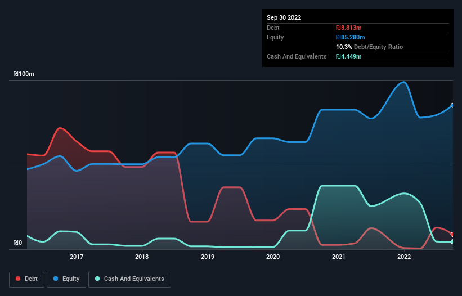Select the blue Equity endpoint marker
The image size is (462, 296).
pos(452,105)
